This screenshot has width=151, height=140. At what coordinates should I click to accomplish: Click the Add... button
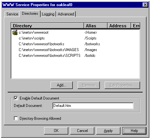click(x=61, y=85)
